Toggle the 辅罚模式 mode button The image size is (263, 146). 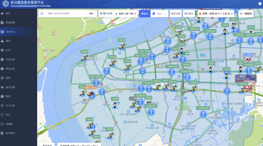coord(189,13)
